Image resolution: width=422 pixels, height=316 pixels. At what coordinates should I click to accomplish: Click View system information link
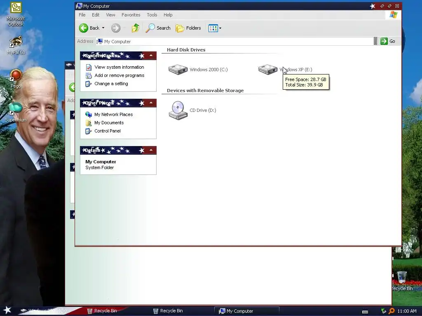coord(119,67)
